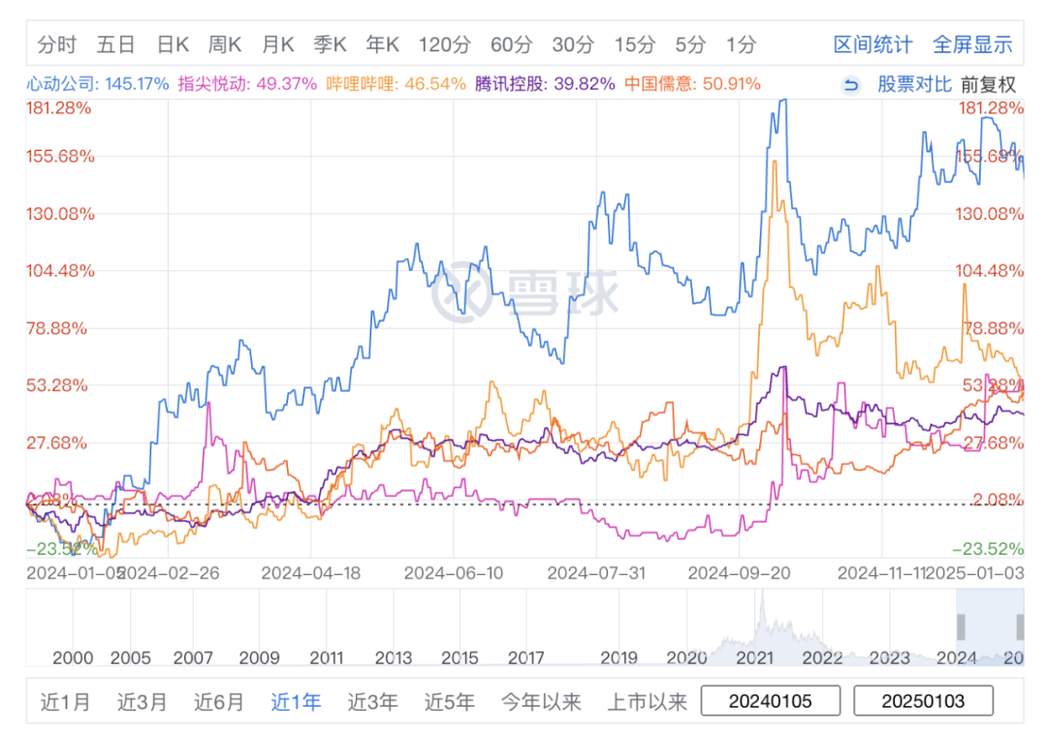Switch to the 分时 chart tab
This screenshot has width=1047, height=732.
57,45
